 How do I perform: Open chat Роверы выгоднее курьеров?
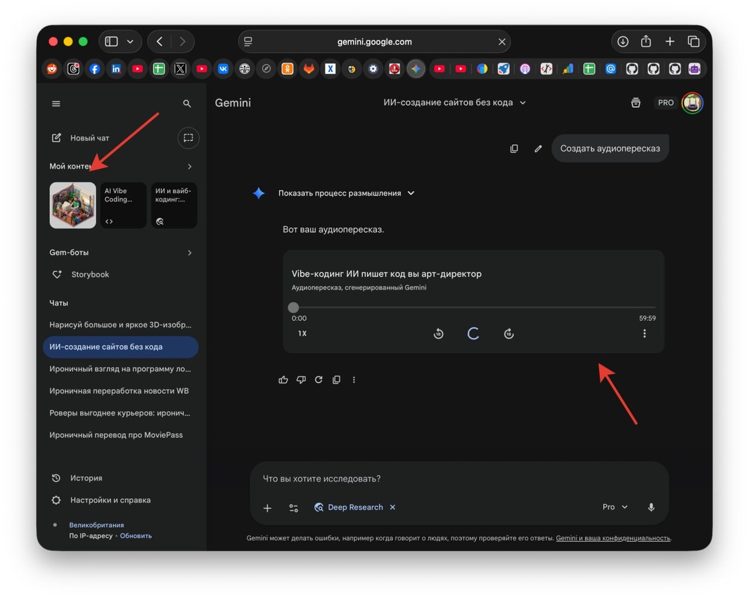point(120,413)
